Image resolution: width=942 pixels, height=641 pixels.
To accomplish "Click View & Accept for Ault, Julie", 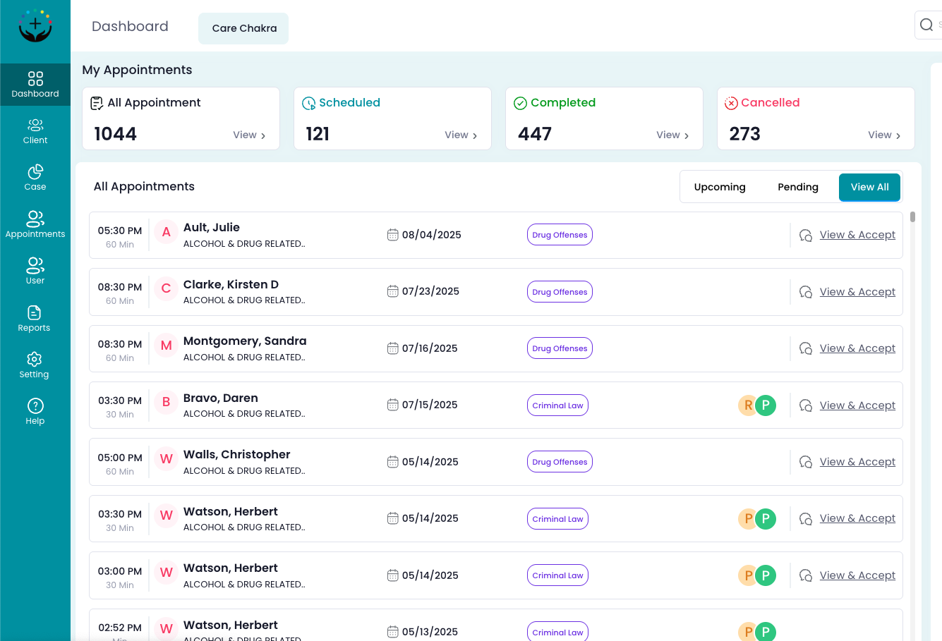I will 857,234.
